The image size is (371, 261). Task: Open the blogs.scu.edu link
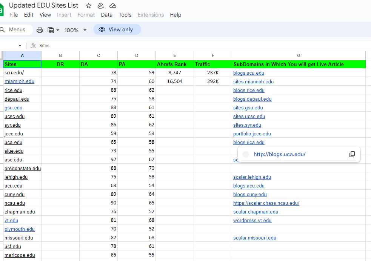(x=248, y=73)
